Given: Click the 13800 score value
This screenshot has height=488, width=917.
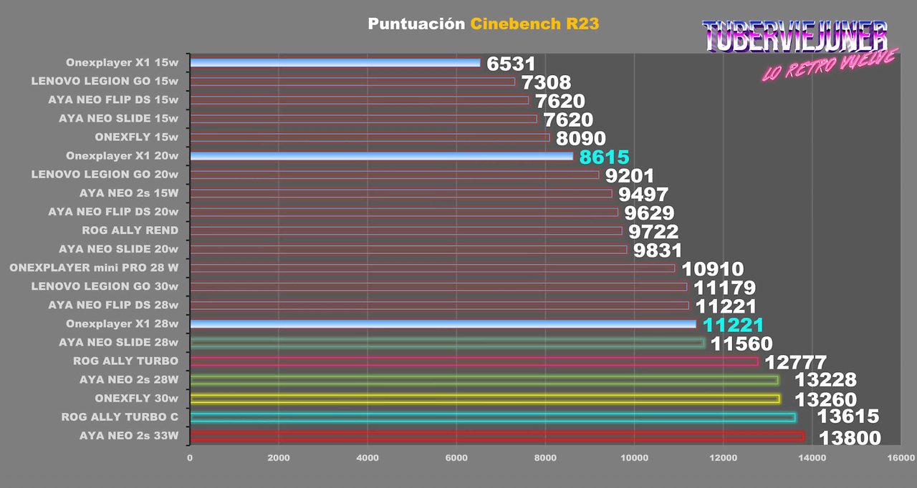Looking at the screenshot, I should coord(850,438).
